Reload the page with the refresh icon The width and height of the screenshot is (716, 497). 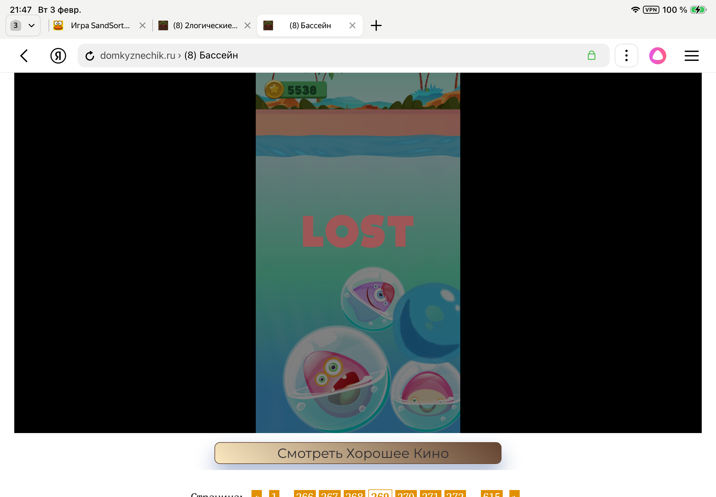(90, 56)
